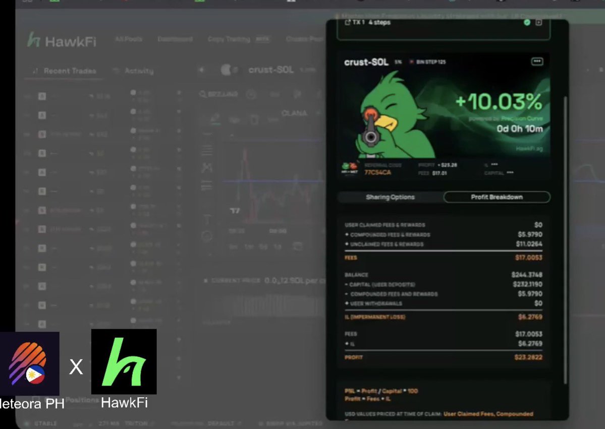This screenshot has height=429, width=605.
Task: Expand the TX 1 steps panel
Action: [x=539, y=22]
